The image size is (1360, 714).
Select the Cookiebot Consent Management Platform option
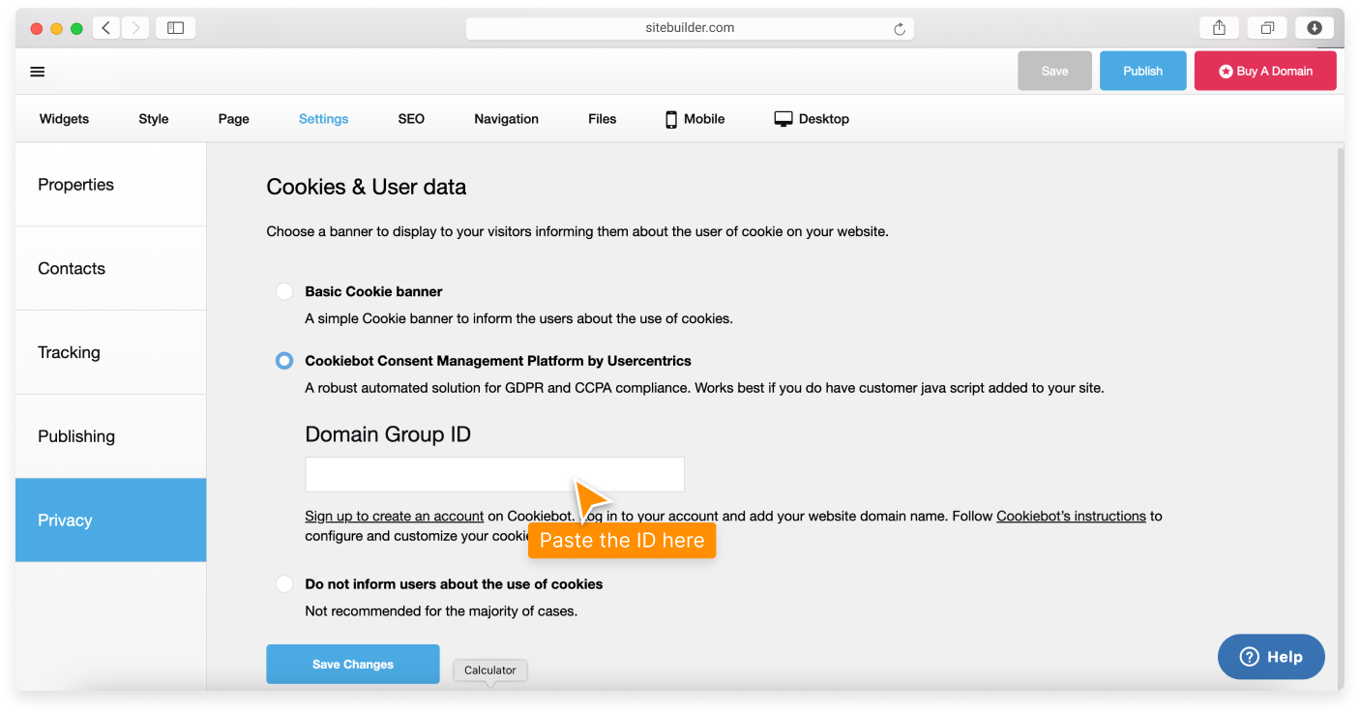283,361
